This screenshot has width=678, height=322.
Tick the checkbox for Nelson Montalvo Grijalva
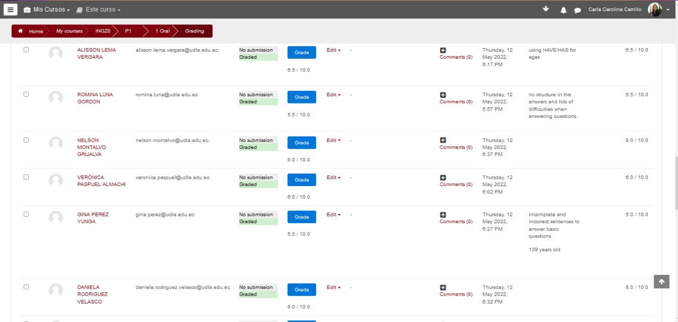coord(26,140)
